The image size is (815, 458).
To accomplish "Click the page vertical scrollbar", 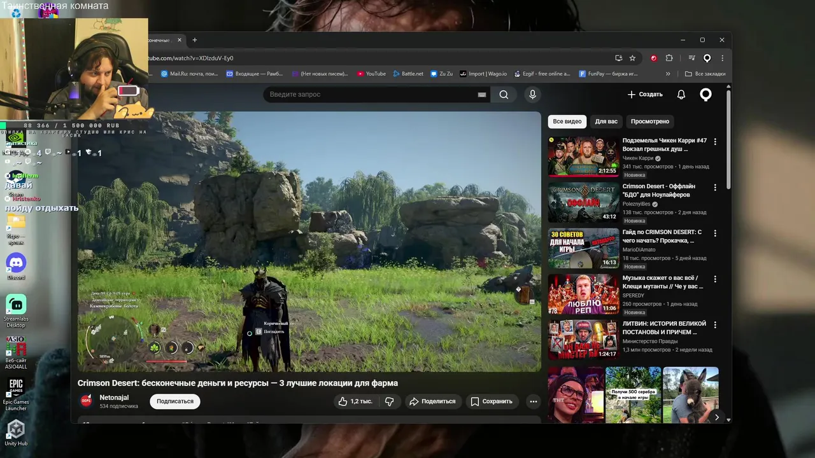I will click(728, 140).
